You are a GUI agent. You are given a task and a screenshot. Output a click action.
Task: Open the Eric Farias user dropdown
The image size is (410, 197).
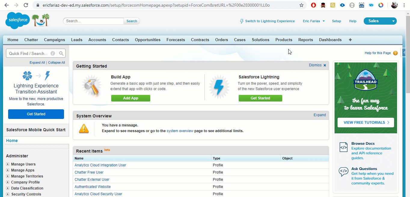pos(314,21)
